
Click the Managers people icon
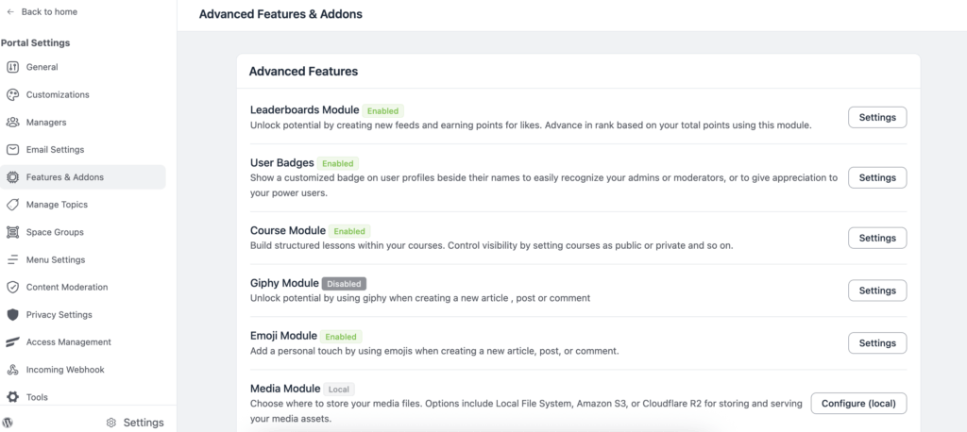pyautogui.click(x=12, y=122)
